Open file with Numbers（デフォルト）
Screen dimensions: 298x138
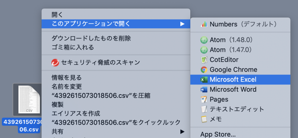(243, 24)
